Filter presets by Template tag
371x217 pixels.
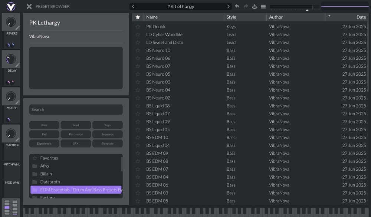[x=108, y=144]
